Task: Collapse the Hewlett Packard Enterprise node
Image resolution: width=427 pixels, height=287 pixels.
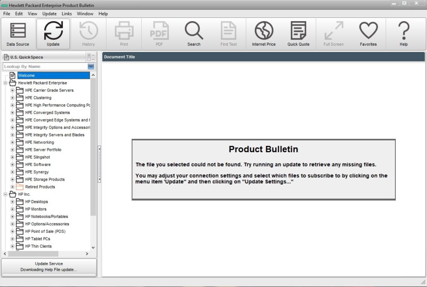Action: pos(5,83)
